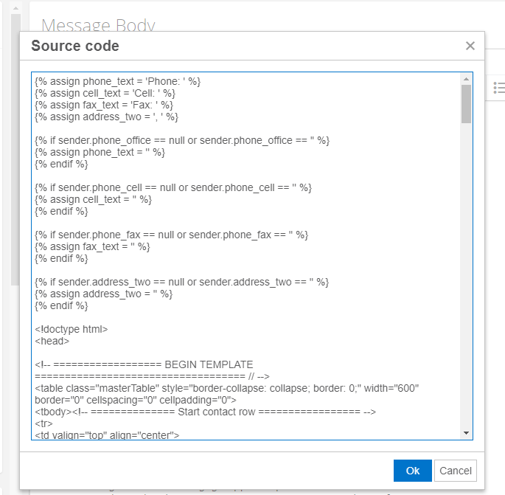
Task: Click the "<!doctype html>" line
Action: click(72, 329)
